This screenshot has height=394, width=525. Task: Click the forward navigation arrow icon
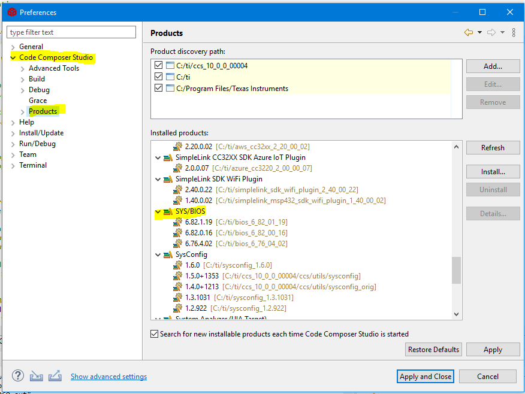pyautogui.click(x=491, y=32)
